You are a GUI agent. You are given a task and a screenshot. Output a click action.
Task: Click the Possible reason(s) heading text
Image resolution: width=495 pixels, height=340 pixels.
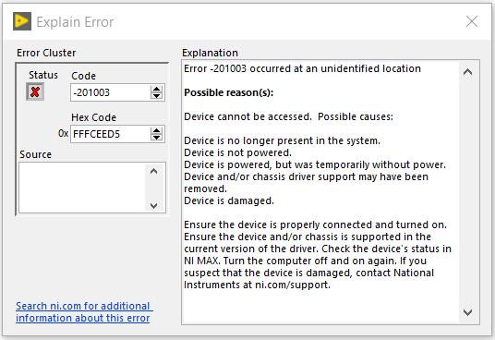[228, 92]
